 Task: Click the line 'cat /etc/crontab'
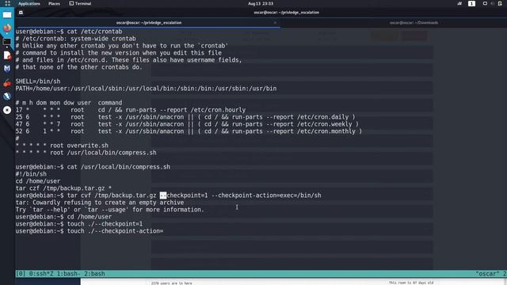pos(69,32)
